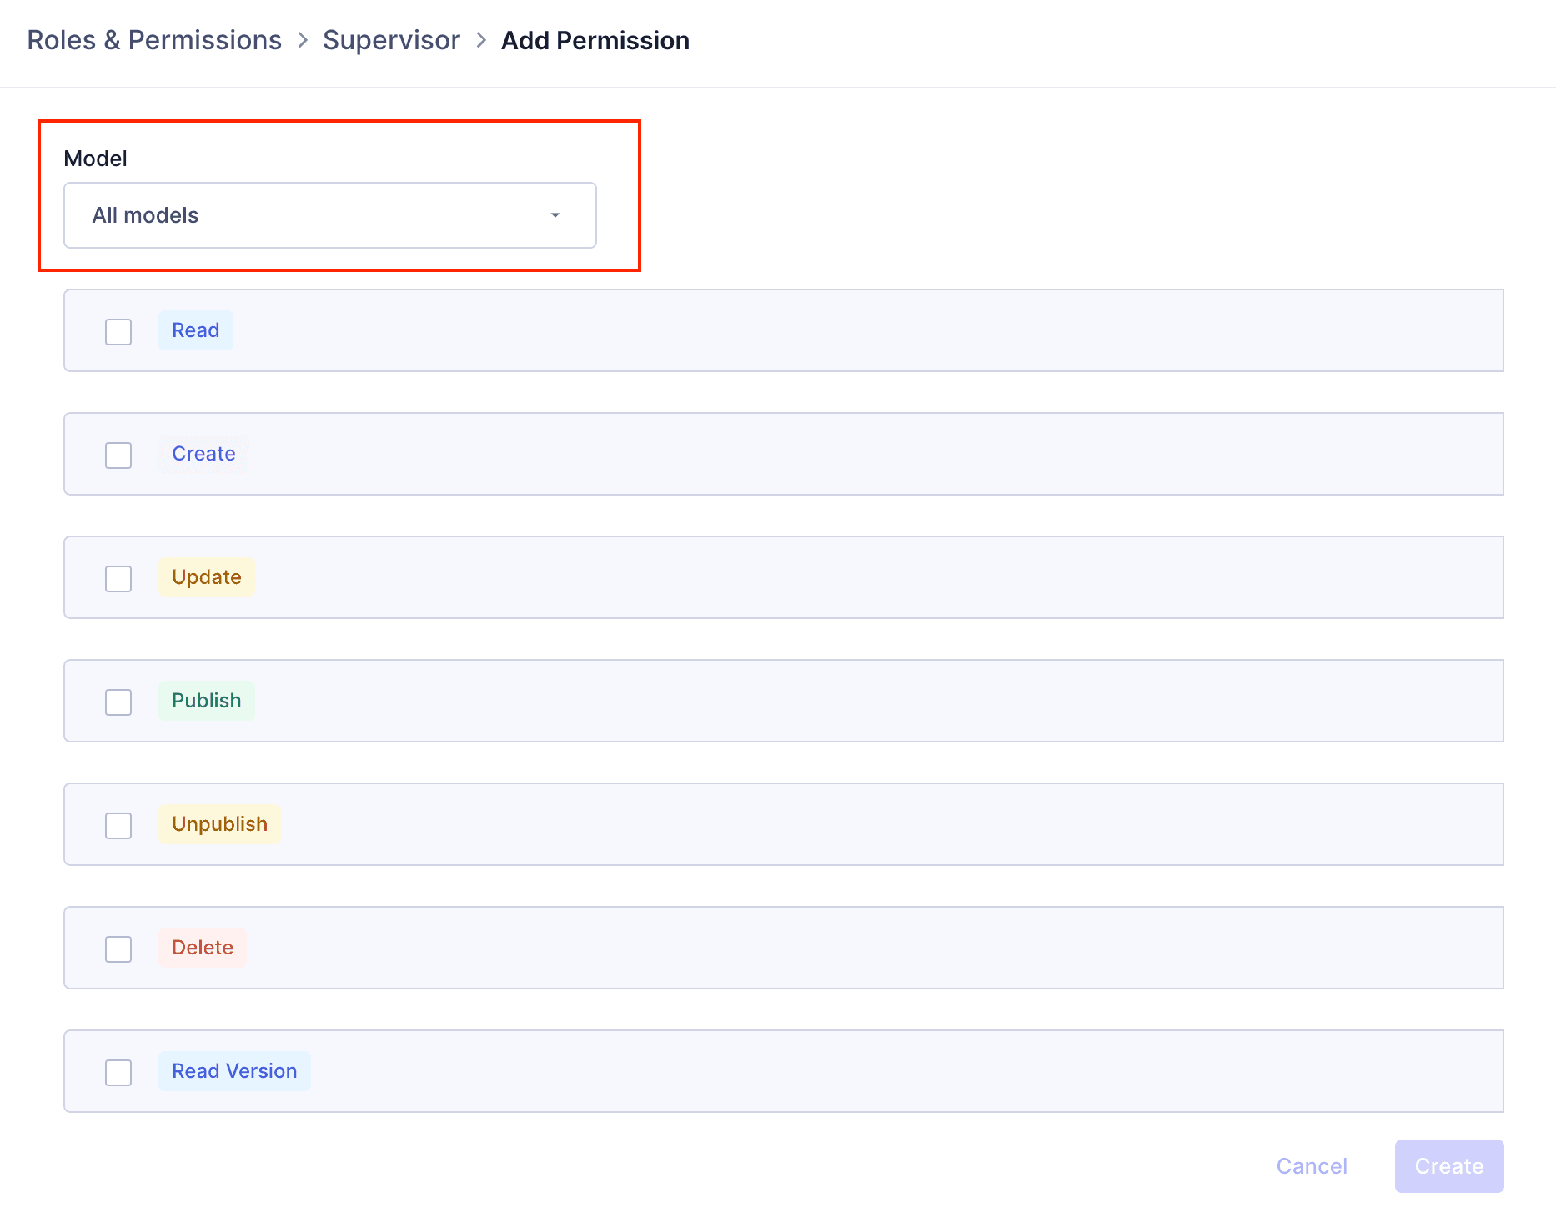The height and width of the screenshot is (1218, 1556).
Task: Expand the All models dropdown arrow
Action: click(555, 215)
